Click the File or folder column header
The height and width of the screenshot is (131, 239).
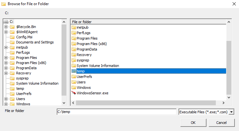(148, 22)
